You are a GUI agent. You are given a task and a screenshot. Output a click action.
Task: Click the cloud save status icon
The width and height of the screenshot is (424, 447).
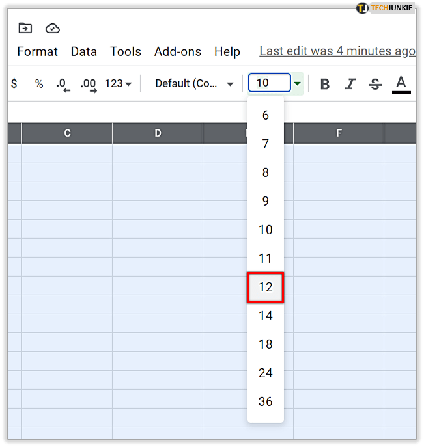(53, 28)
